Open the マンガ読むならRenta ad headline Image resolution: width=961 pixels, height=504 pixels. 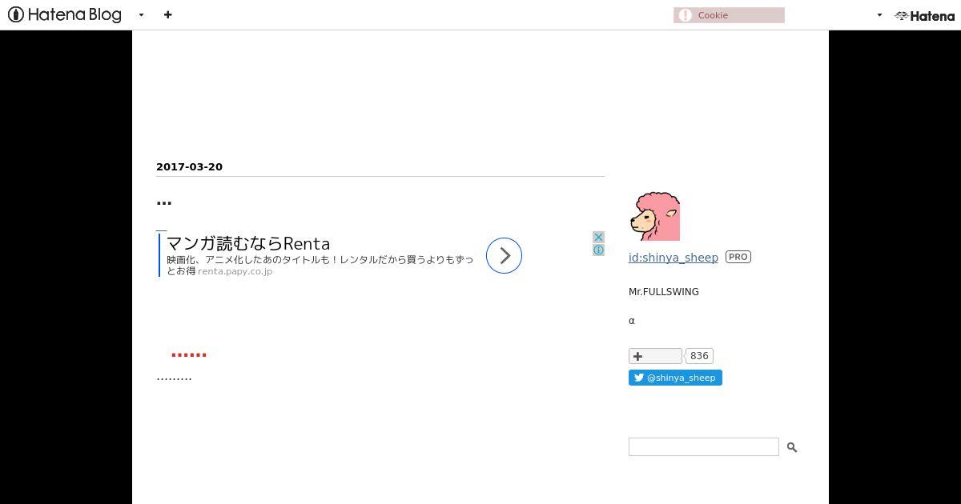pyautogui.click(x=248, y=243)
